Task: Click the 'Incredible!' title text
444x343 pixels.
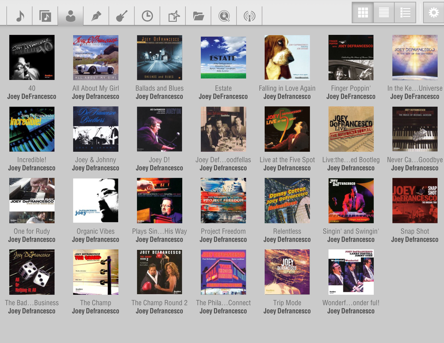Action: (32, 160)
